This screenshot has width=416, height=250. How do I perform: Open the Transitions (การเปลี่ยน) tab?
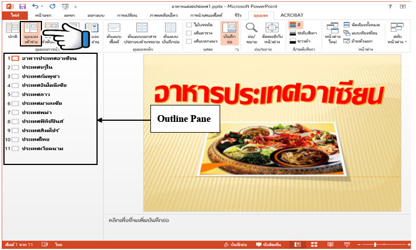tap(127, 15)
